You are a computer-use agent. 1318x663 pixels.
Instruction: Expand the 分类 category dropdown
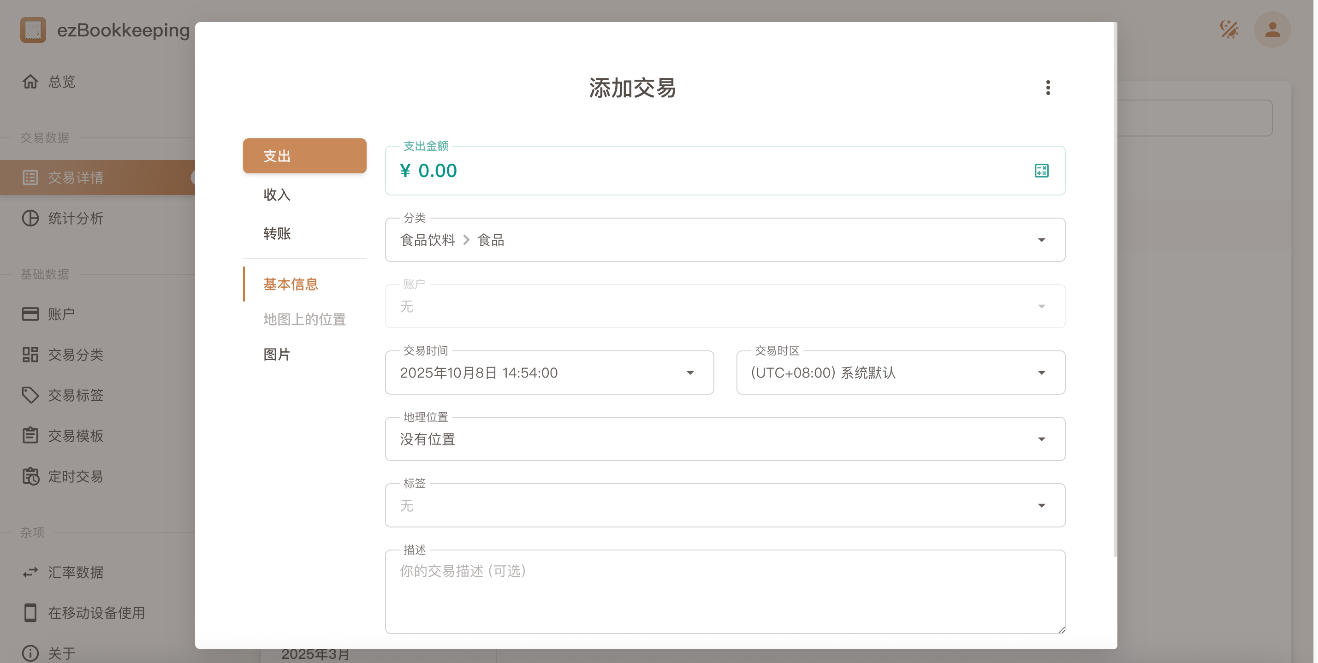tap(724, 240)
